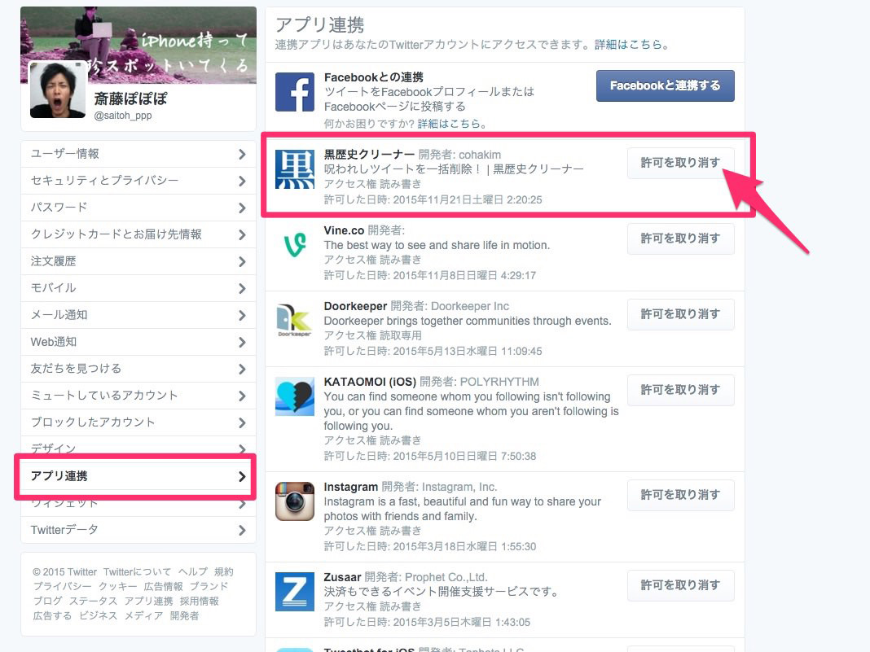Select アプリ連携 in the sidebar menu
The image size is (870, 652).
(138, 476)
